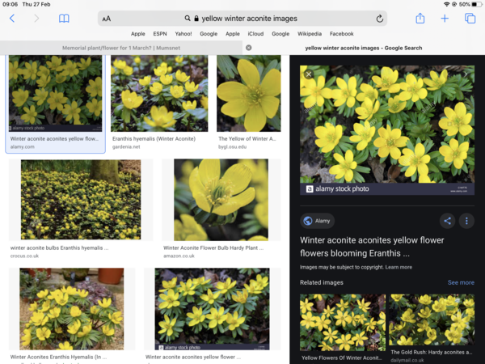Reload page with the refresh icon
The height and width of the screenshot is (364, 485).
coord(380,19)
